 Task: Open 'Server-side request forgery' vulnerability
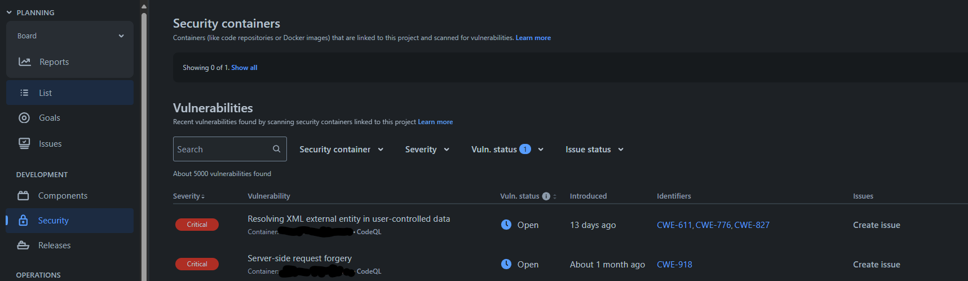299,258
